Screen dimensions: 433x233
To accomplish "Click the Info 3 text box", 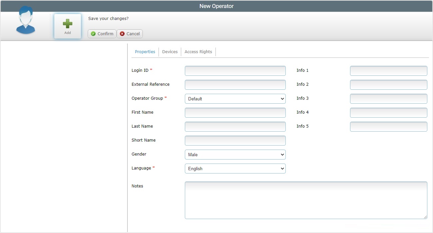I will click(388, 99).
